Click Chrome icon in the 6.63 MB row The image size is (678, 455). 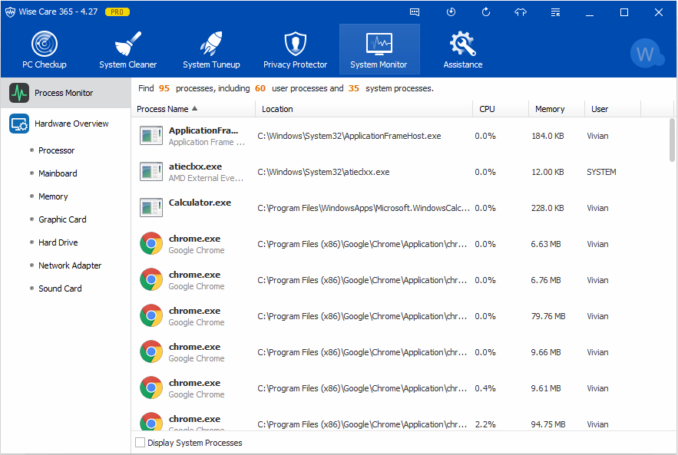(x=151, y=244)
